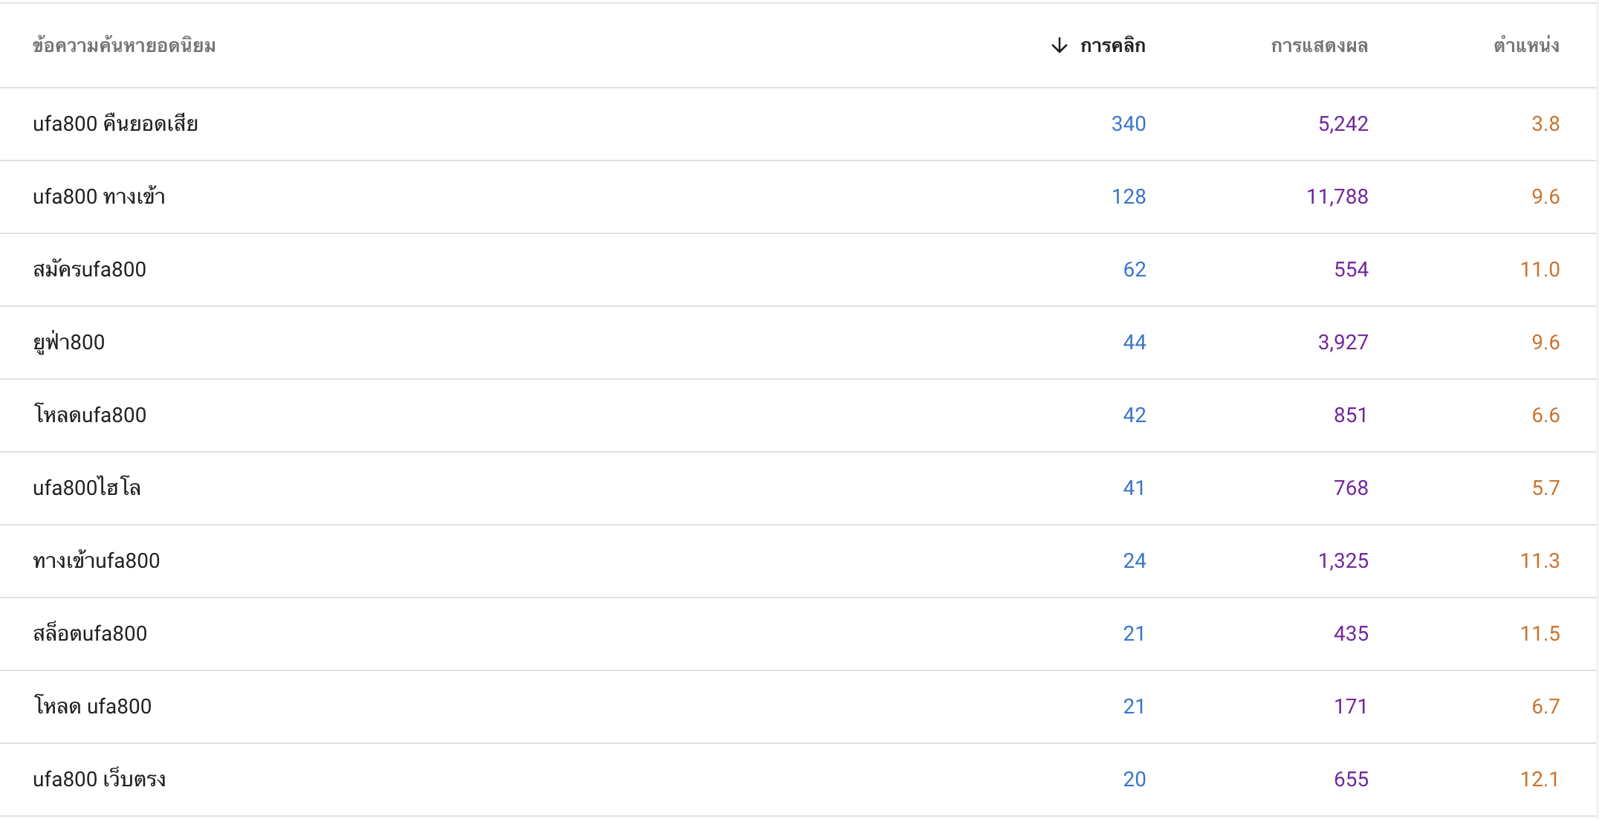This screenshot has width=1599, height=819.
Task: Select the ufa800ไฮโล query row
Action: [x=798, y=488]
